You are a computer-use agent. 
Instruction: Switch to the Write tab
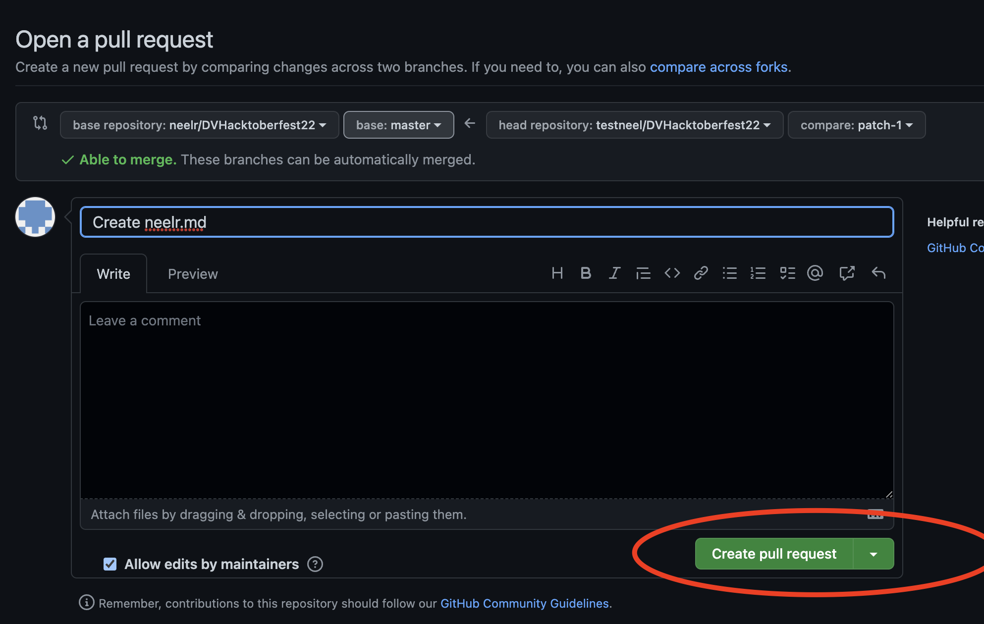(113, 274)
